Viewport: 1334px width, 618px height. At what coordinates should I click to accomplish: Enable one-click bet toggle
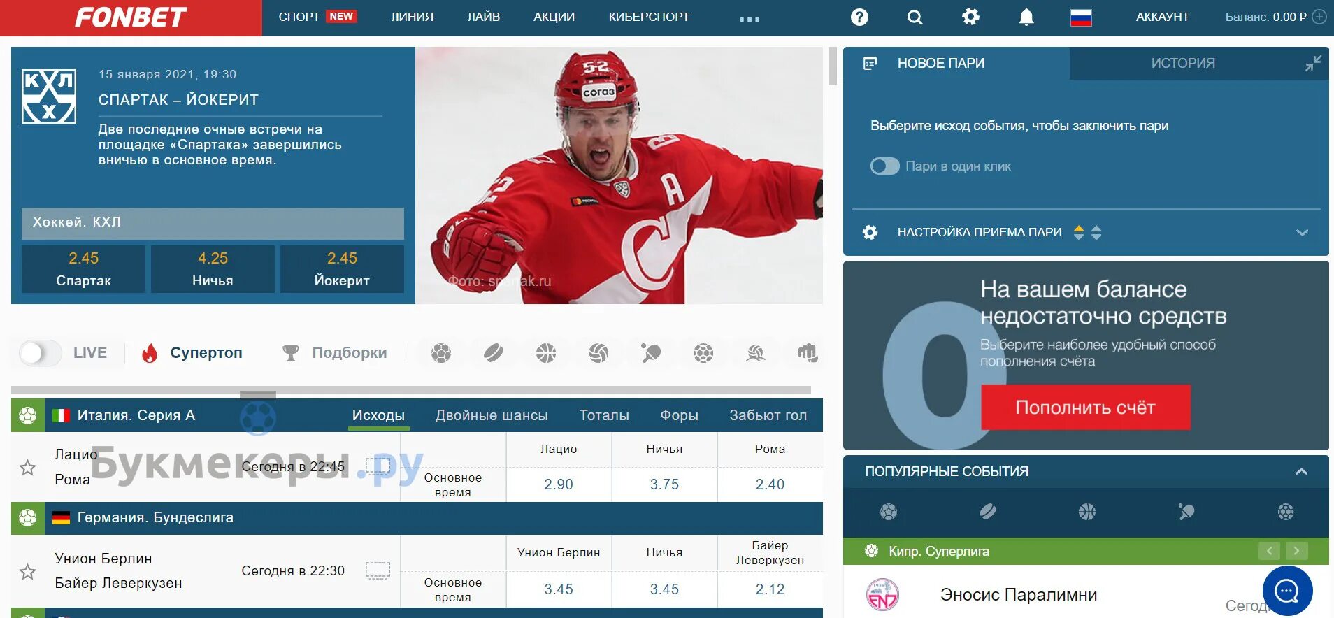(884, 166)
